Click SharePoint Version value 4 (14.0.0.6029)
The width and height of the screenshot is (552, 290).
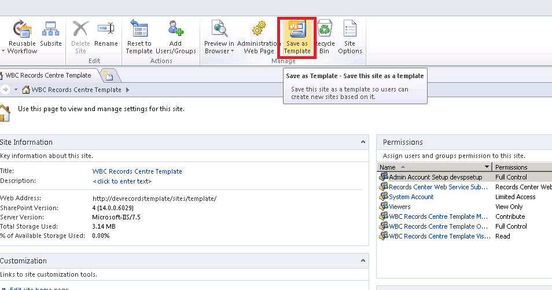[x=113, y=208]
